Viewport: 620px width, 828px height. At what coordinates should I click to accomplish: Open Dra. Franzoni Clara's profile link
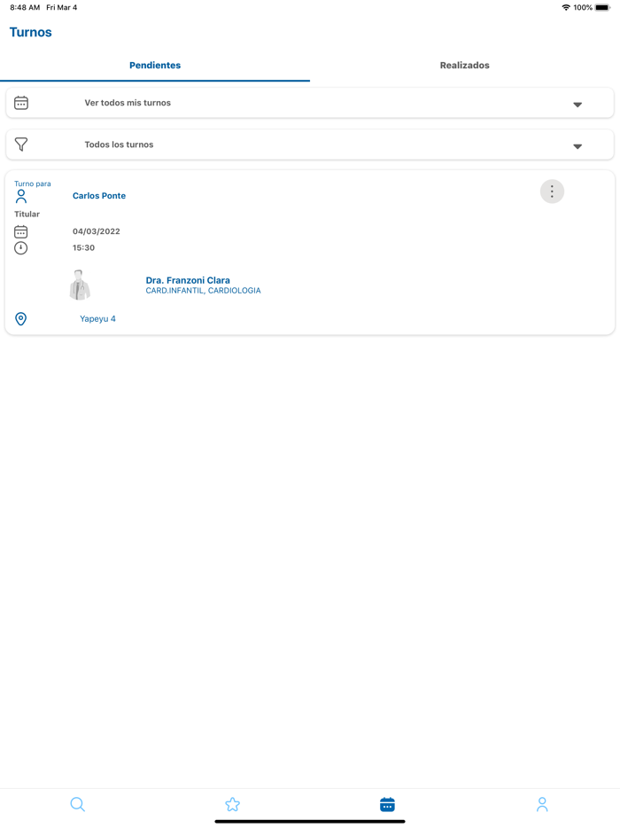187,279
